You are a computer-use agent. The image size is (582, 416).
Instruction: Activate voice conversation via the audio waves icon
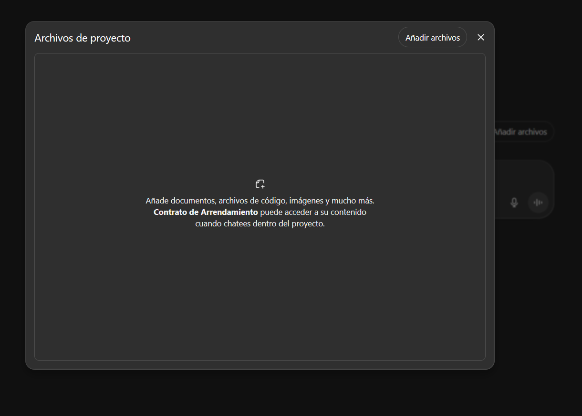(538, 202)
